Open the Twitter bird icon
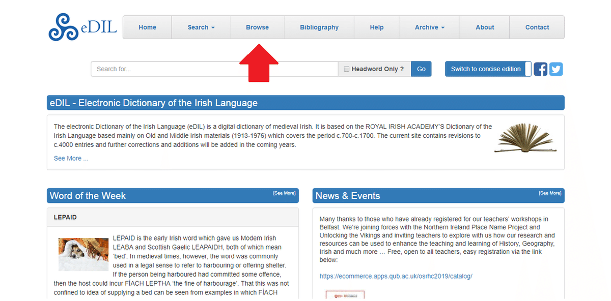 click(556, 69)
